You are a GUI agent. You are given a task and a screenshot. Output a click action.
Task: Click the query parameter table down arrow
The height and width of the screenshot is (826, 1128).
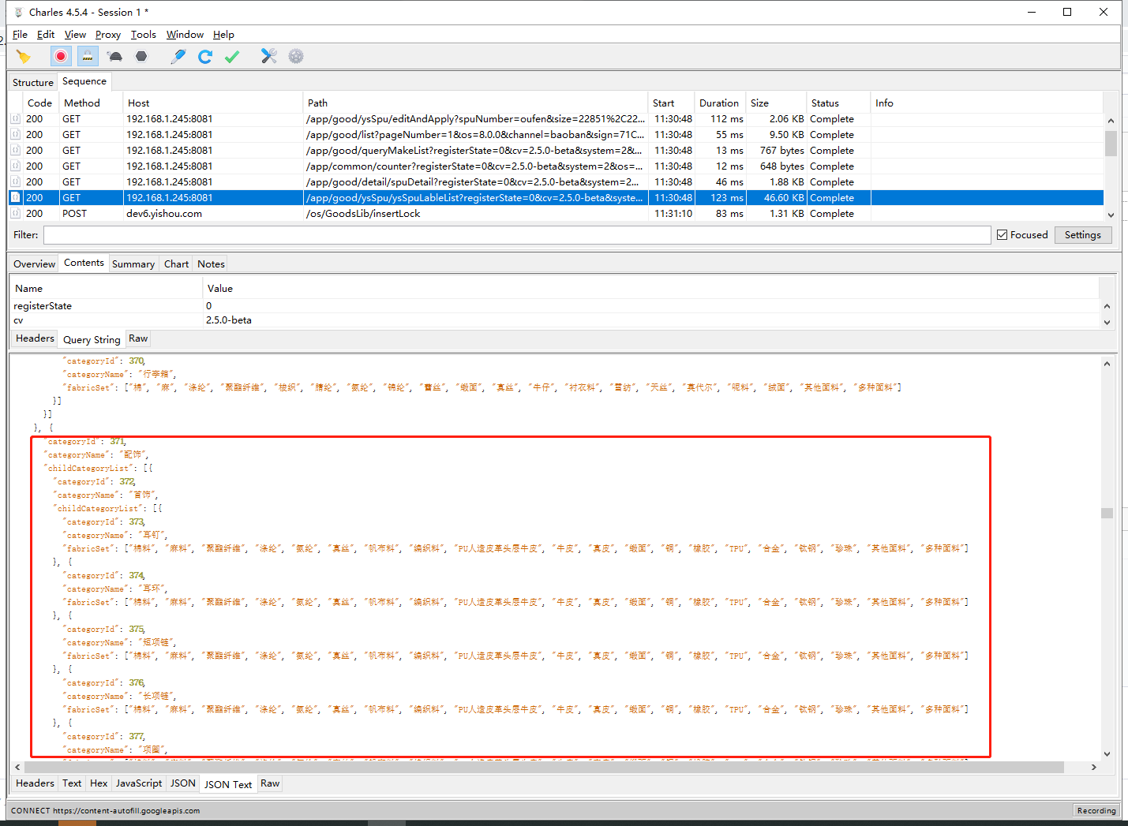(1107, 322)
